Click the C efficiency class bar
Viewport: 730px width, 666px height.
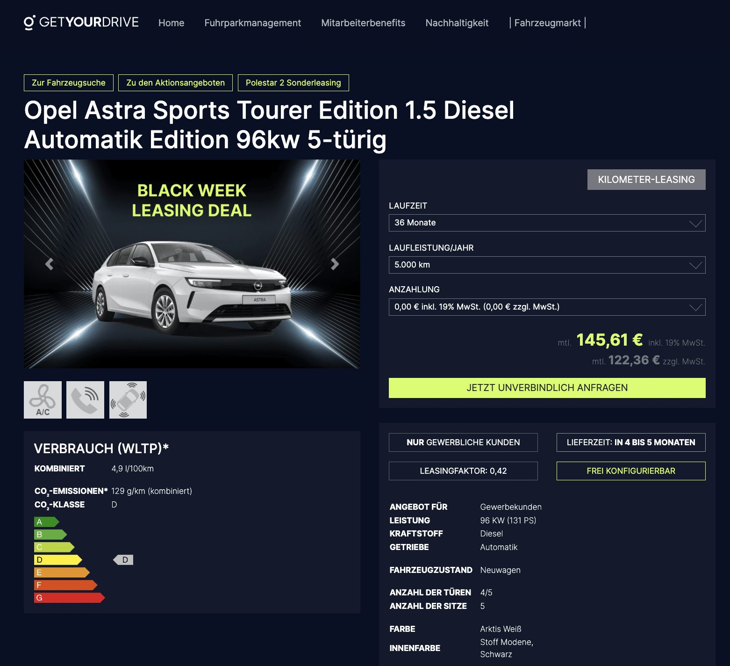(x=54, y=547)
